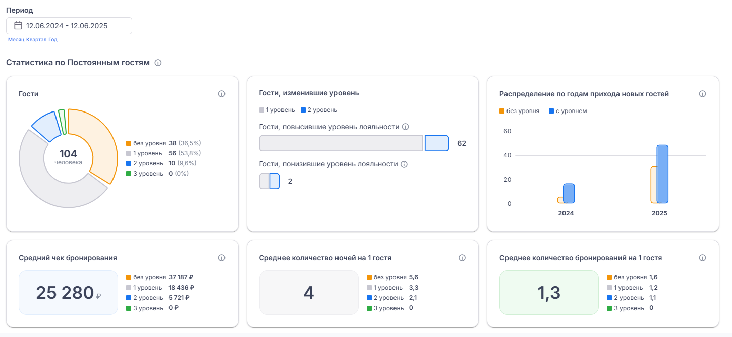
Task: Click info icon in Среднее количество бронирований card
Action: [x=702, y=258]
